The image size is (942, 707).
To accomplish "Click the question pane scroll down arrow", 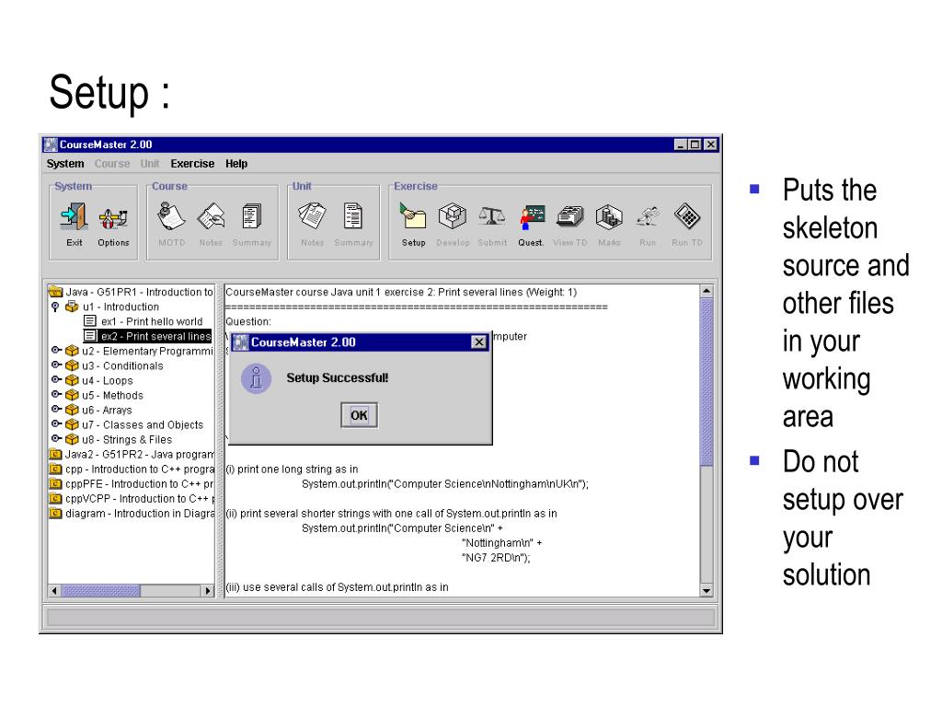I will click(706, 591).
